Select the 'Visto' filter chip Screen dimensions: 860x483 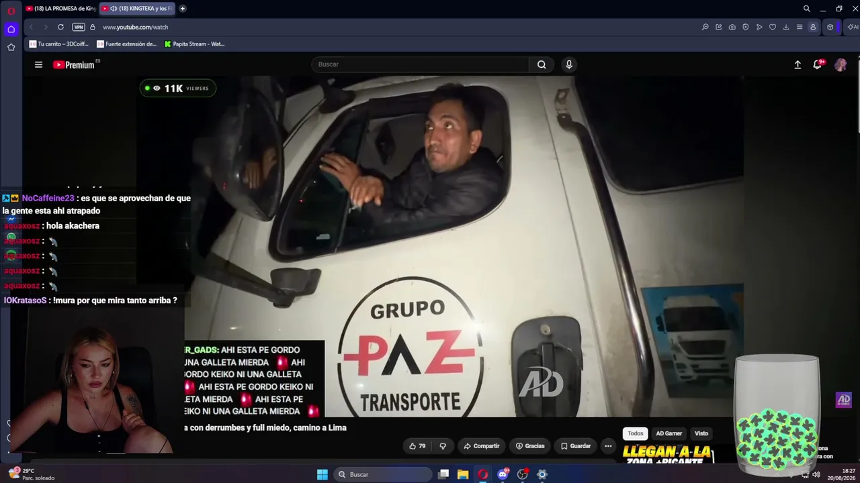pyautogui.click(x=701, y=433)
